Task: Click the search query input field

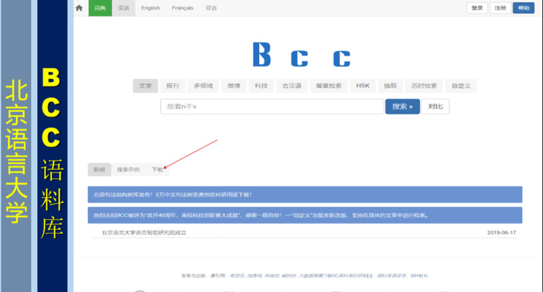Action: point(271,107)
